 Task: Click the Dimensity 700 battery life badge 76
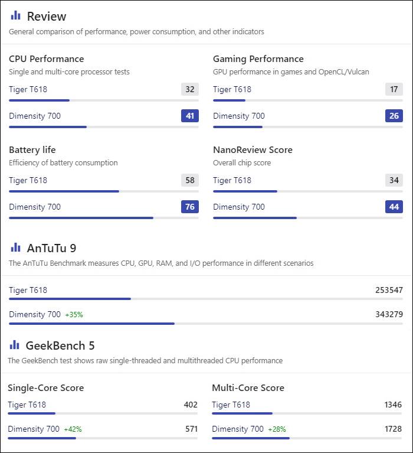click(189, 207)
